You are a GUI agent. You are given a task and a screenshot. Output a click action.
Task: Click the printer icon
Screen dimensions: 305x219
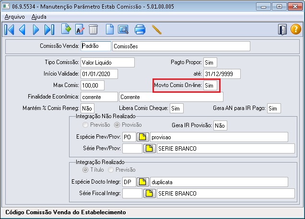click(x=140, y=30)
